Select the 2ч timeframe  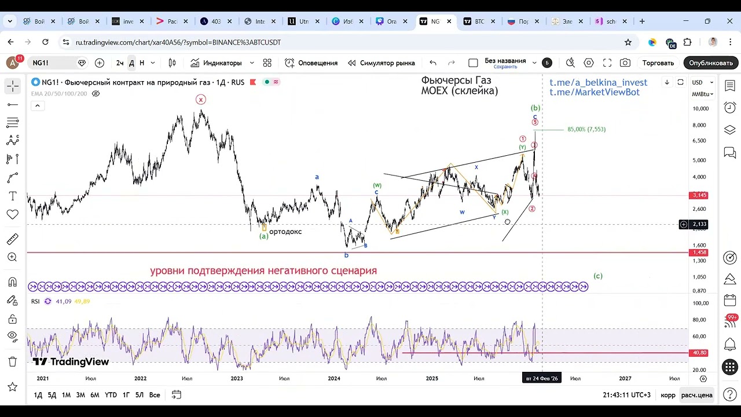[120, 63]
